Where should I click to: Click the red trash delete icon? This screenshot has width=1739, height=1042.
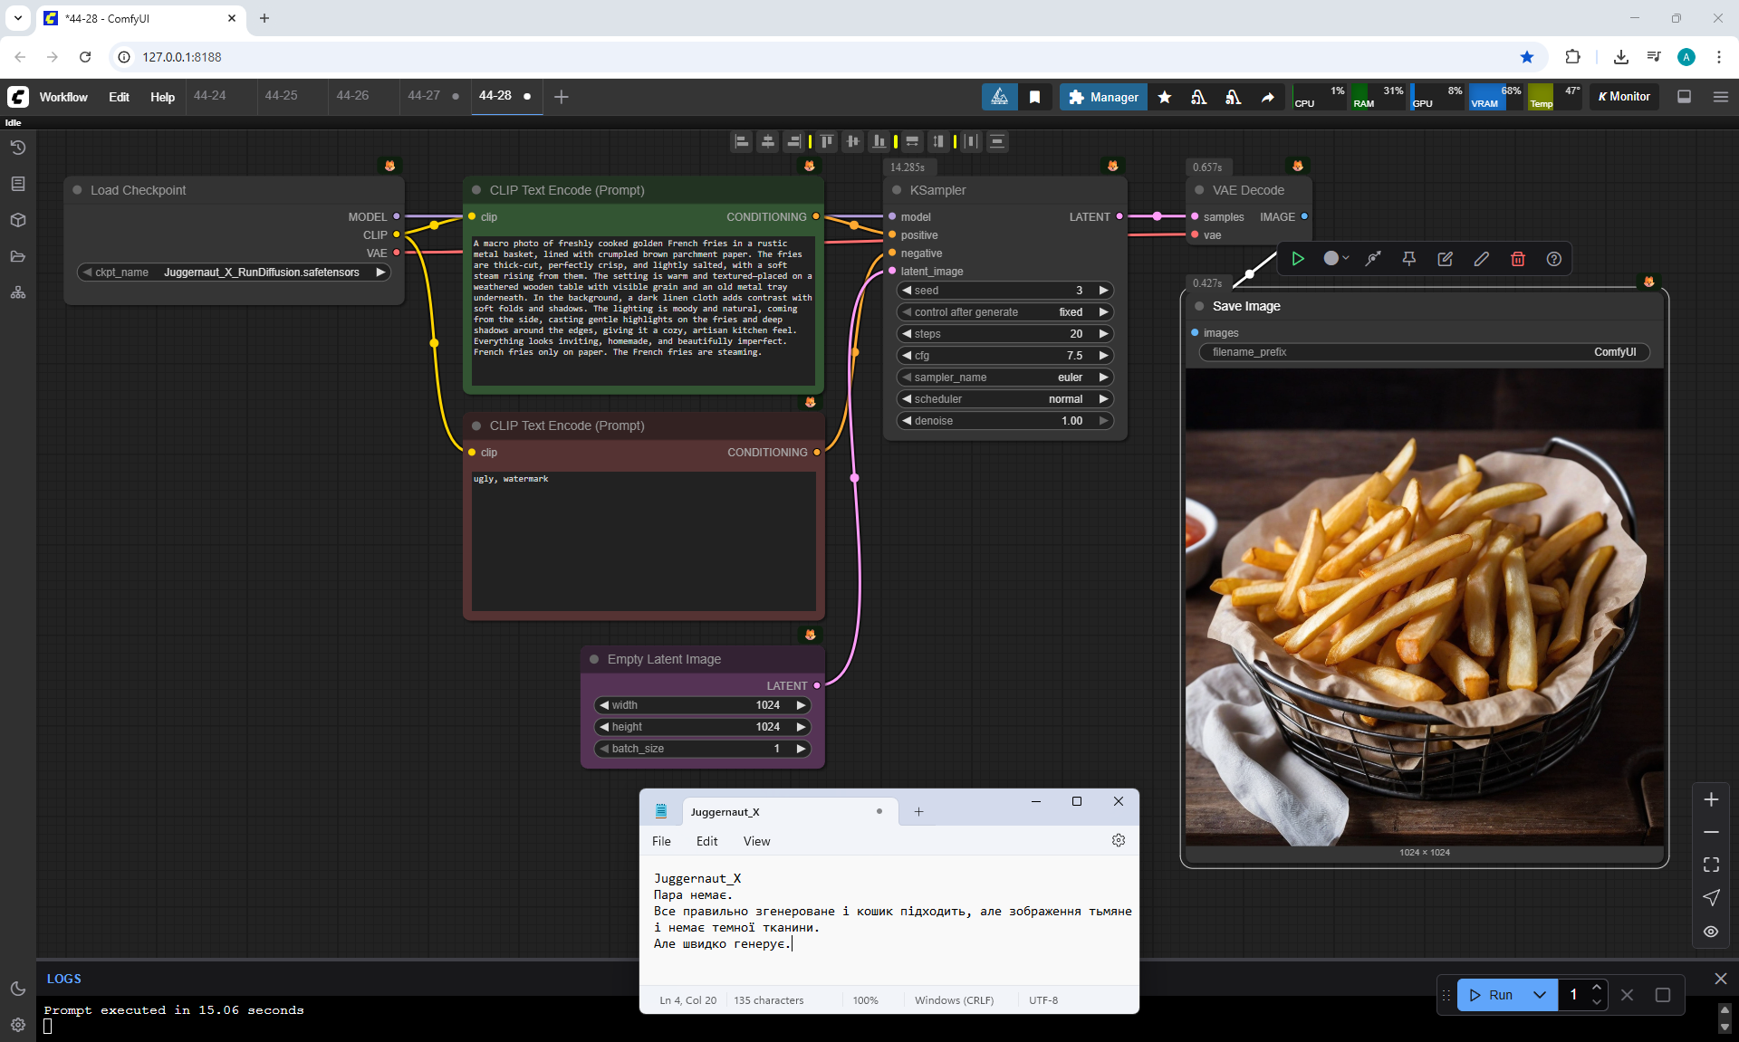(x=1518, y=259)
